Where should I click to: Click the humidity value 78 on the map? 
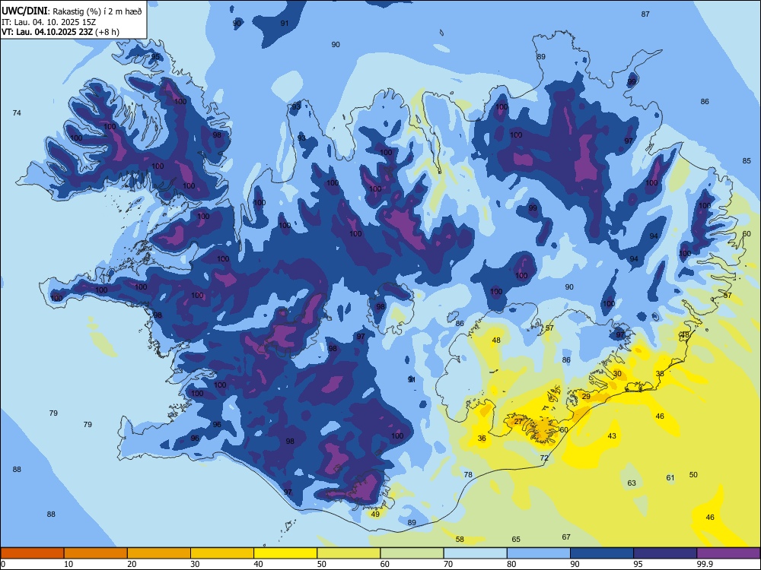pyautogui.click(x=468, y=475)
